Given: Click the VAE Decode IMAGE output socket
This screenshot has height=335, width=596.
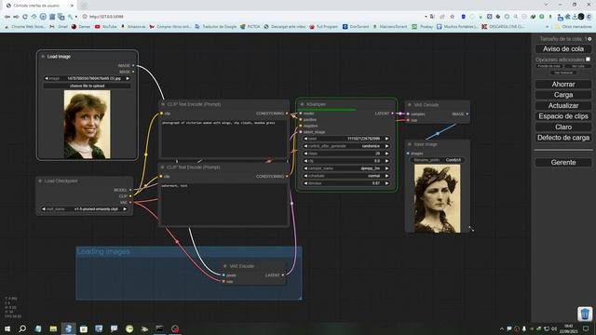Looking at the screenshot, I should [x=467, y=114].
